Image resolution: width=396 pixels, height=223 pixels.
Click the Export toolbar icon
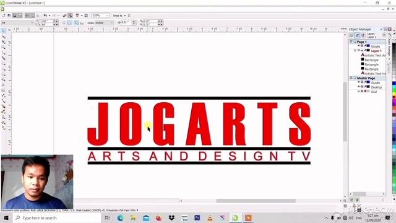[70, 15]
